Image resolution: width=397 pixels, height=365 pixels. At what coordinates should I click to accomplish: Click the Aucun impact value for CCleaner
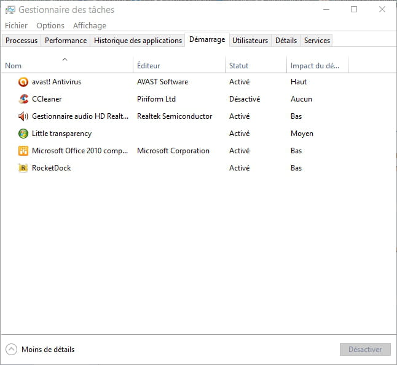[301, 99]
